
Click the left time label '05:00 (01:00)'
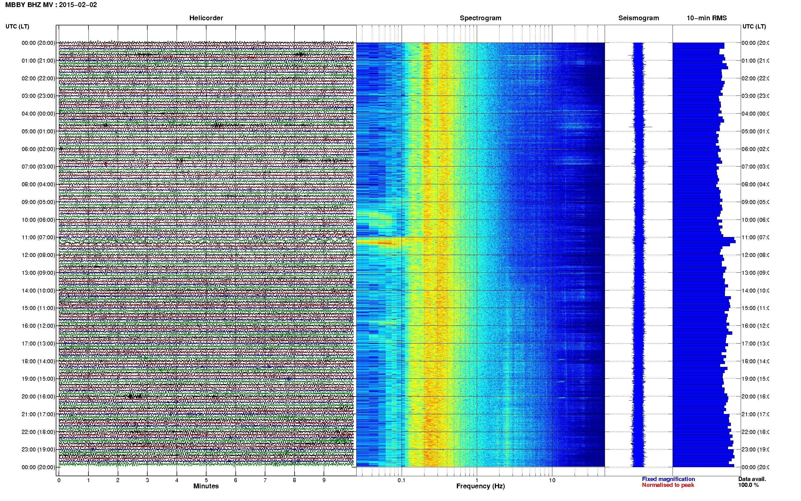pos(38,131)
